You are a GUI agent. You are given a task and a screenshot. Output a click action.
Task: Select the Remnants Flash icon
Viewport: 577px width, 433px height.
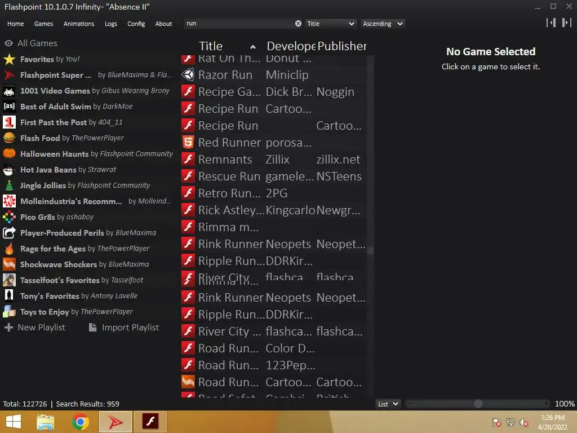click(188, 159)
